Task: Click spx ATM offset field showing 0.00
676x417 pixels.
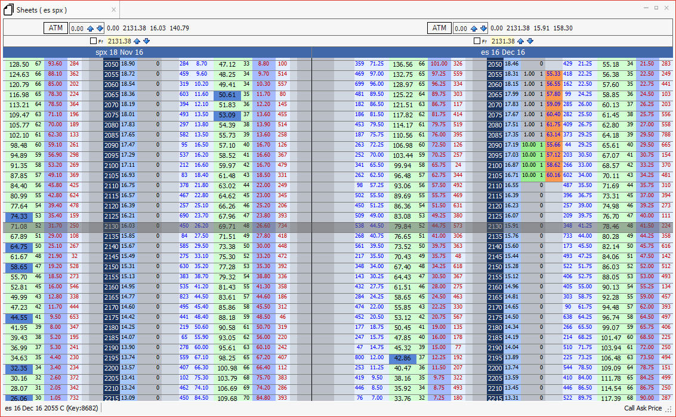Action: click(x=78, y=29)
